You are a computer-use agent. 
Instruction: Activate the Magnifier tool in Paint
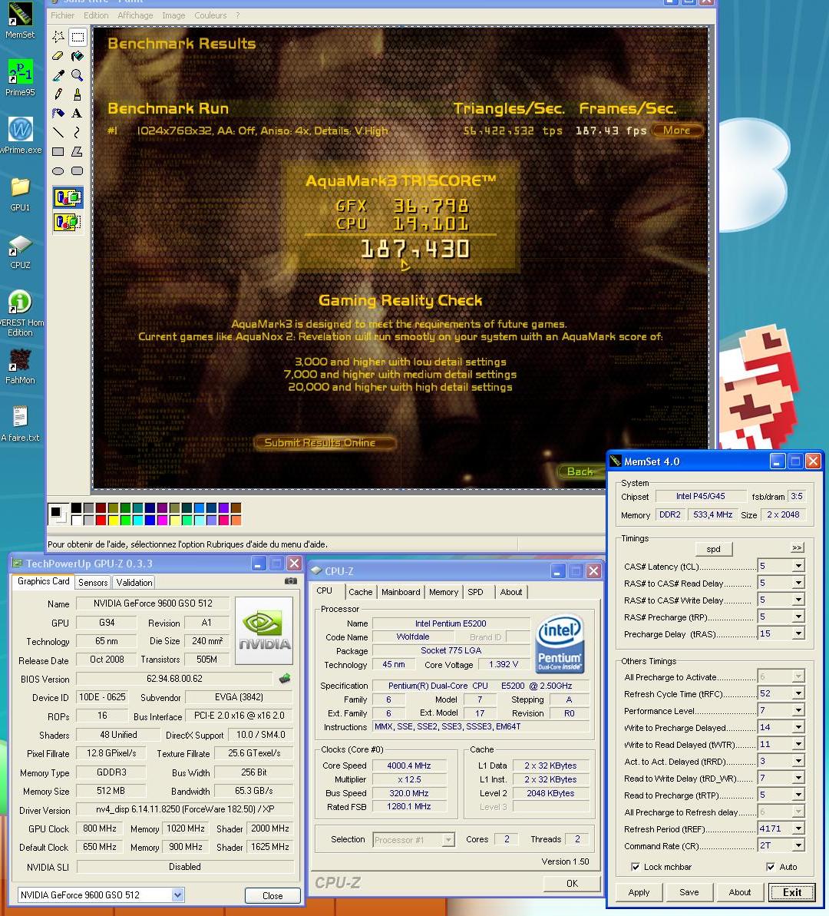(x=77, y=75)
